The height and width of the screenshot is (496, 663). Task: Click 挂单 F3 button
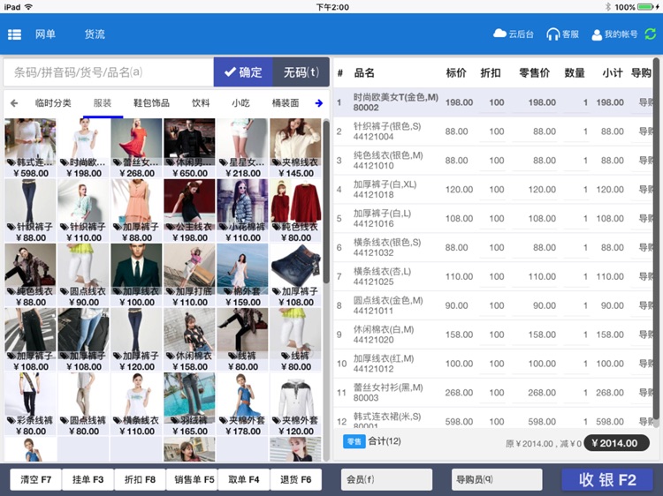tap(88, 479)
